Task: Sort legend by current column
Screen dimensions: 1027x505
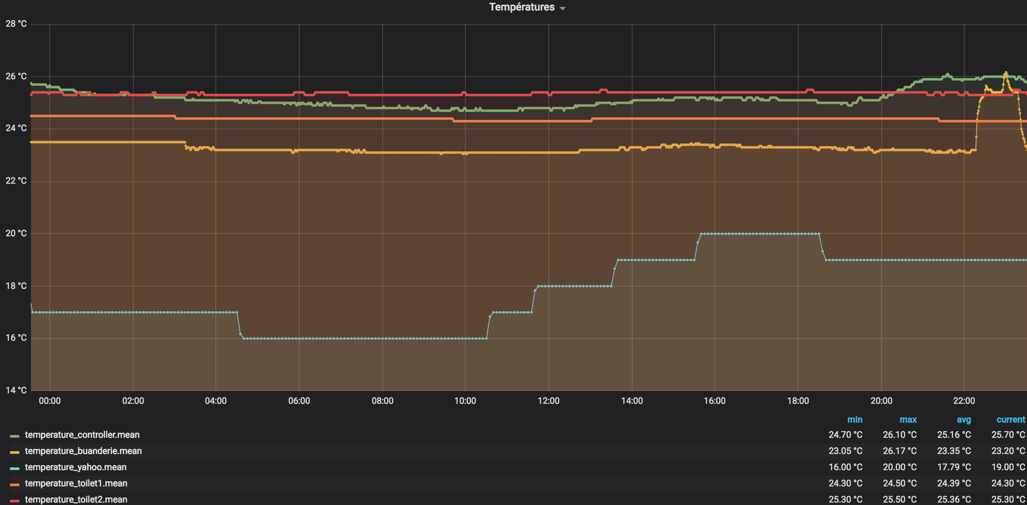Action: click(1011, 420)
